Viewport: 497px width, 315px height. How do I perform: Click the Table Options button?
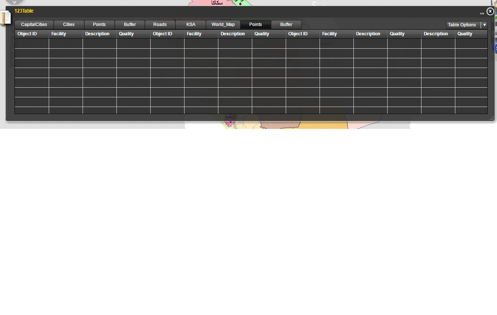(x=463, y=25)
